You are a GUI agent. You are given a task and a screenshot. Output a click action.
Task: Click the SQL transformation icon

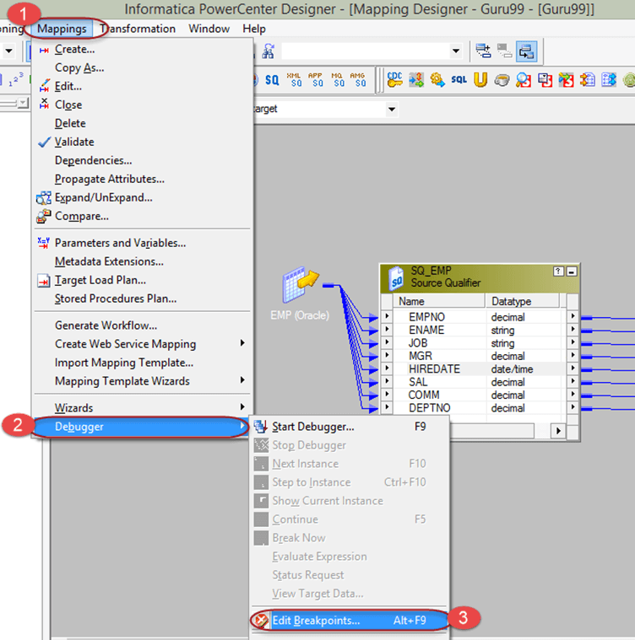tap(459, 79)
